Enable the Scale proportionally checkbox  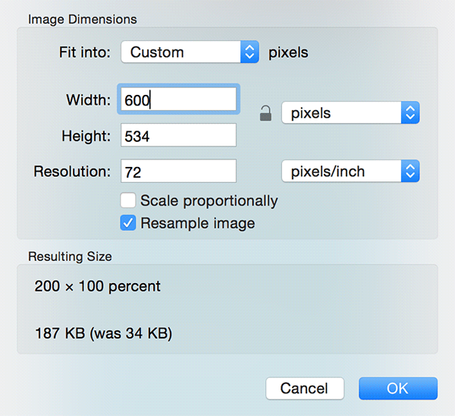tap(129, 201)
